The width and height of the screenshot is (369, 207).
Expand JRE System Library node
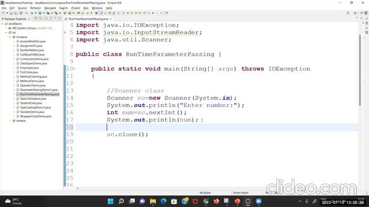click(x=6, y=28)
